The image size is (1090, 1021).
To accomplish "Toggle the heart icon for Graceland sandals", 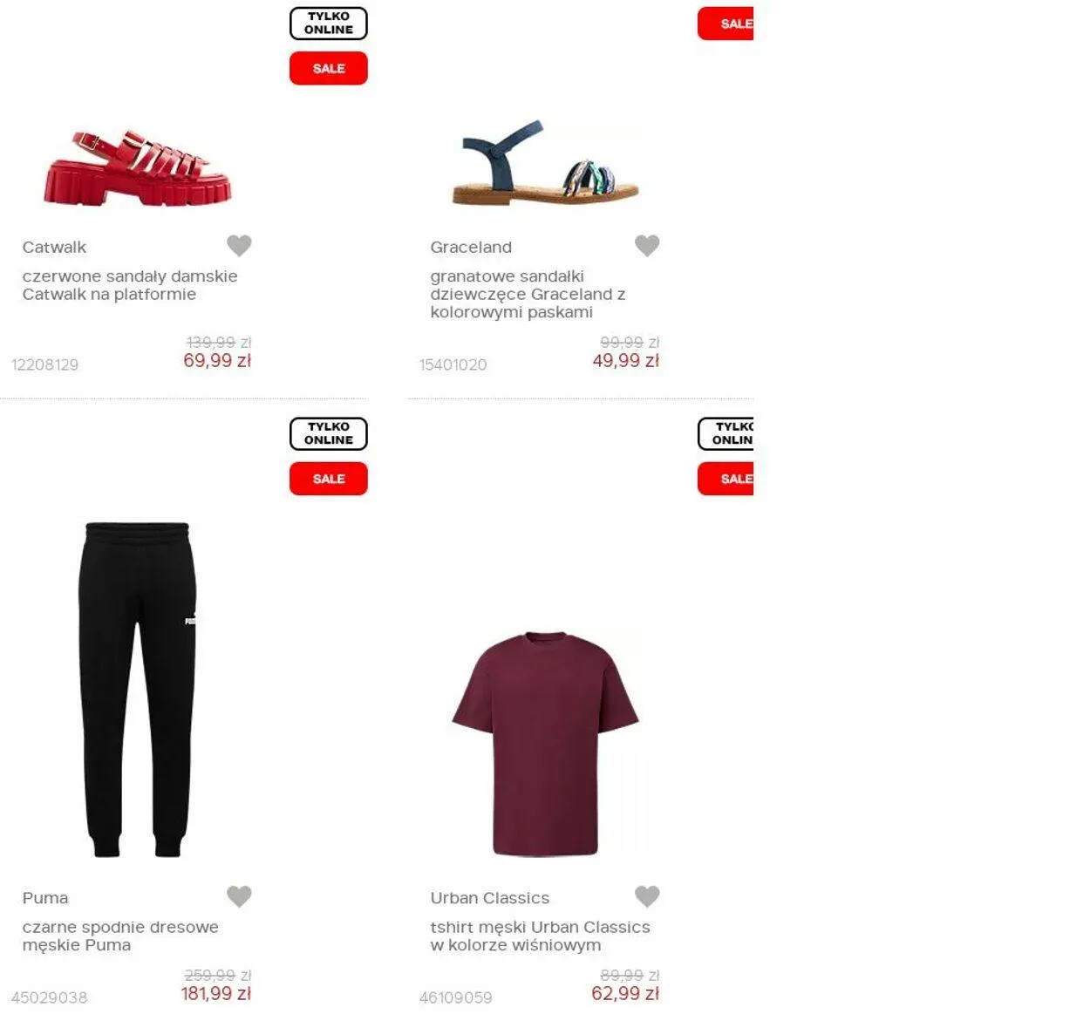I will [x=647, y=246].
